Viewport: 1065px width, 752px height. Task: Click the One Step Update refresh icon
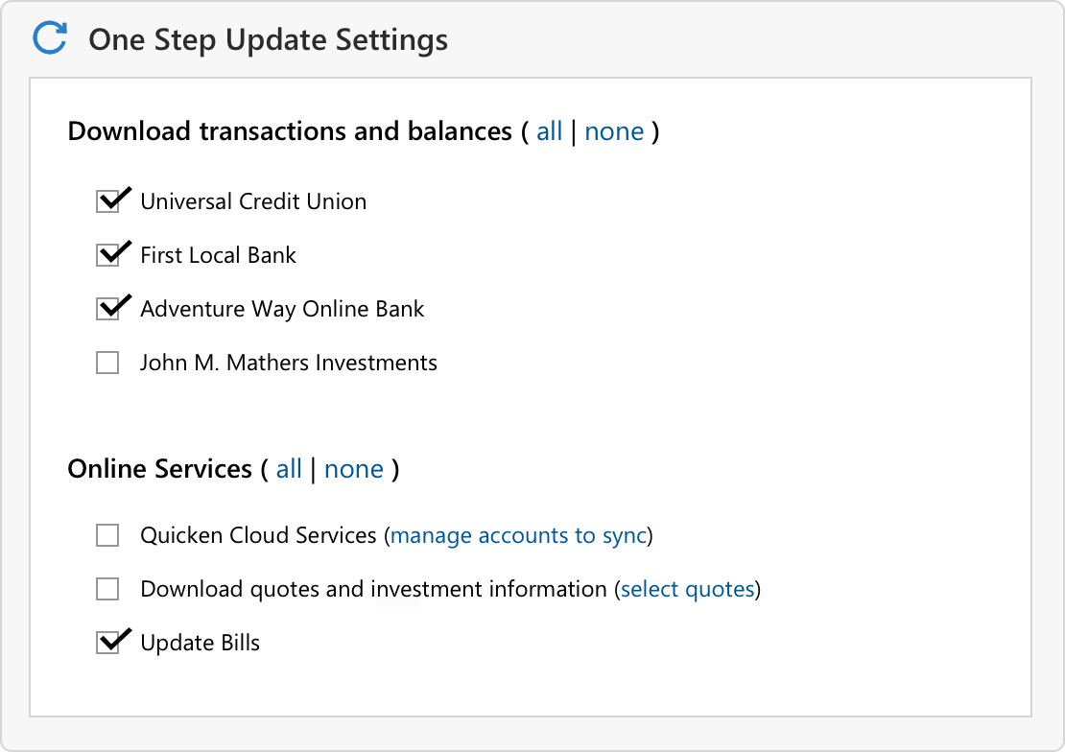tap(50, 39)
